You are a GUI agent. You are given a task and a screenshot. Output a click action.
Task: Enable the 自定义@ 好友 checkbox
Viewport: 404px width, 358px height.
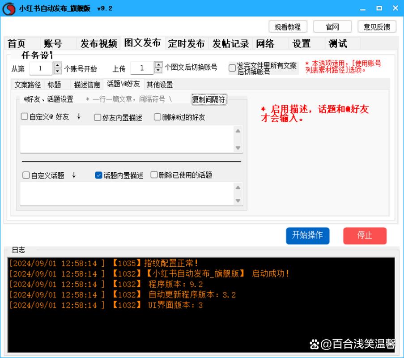pos(25,117)
